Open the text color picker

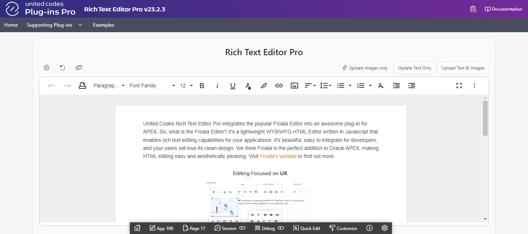[x=248, y=86]
